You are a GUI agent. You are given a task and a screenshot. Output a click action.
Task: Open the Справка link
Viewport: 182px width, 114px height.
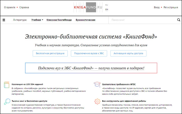pyautogui.click(x=24, y=7)
